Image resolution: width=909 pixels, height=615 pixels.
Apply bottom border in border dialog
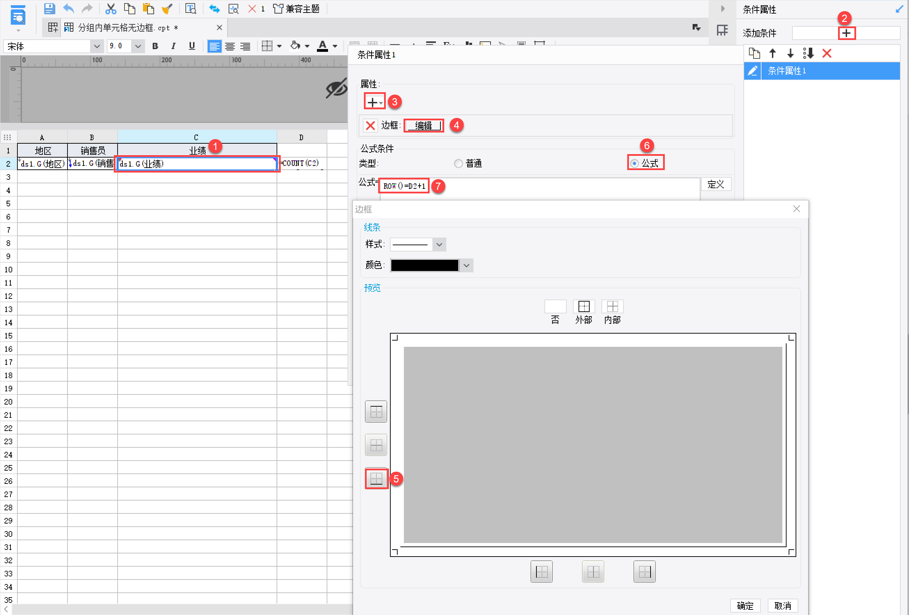tap(376, 478)
